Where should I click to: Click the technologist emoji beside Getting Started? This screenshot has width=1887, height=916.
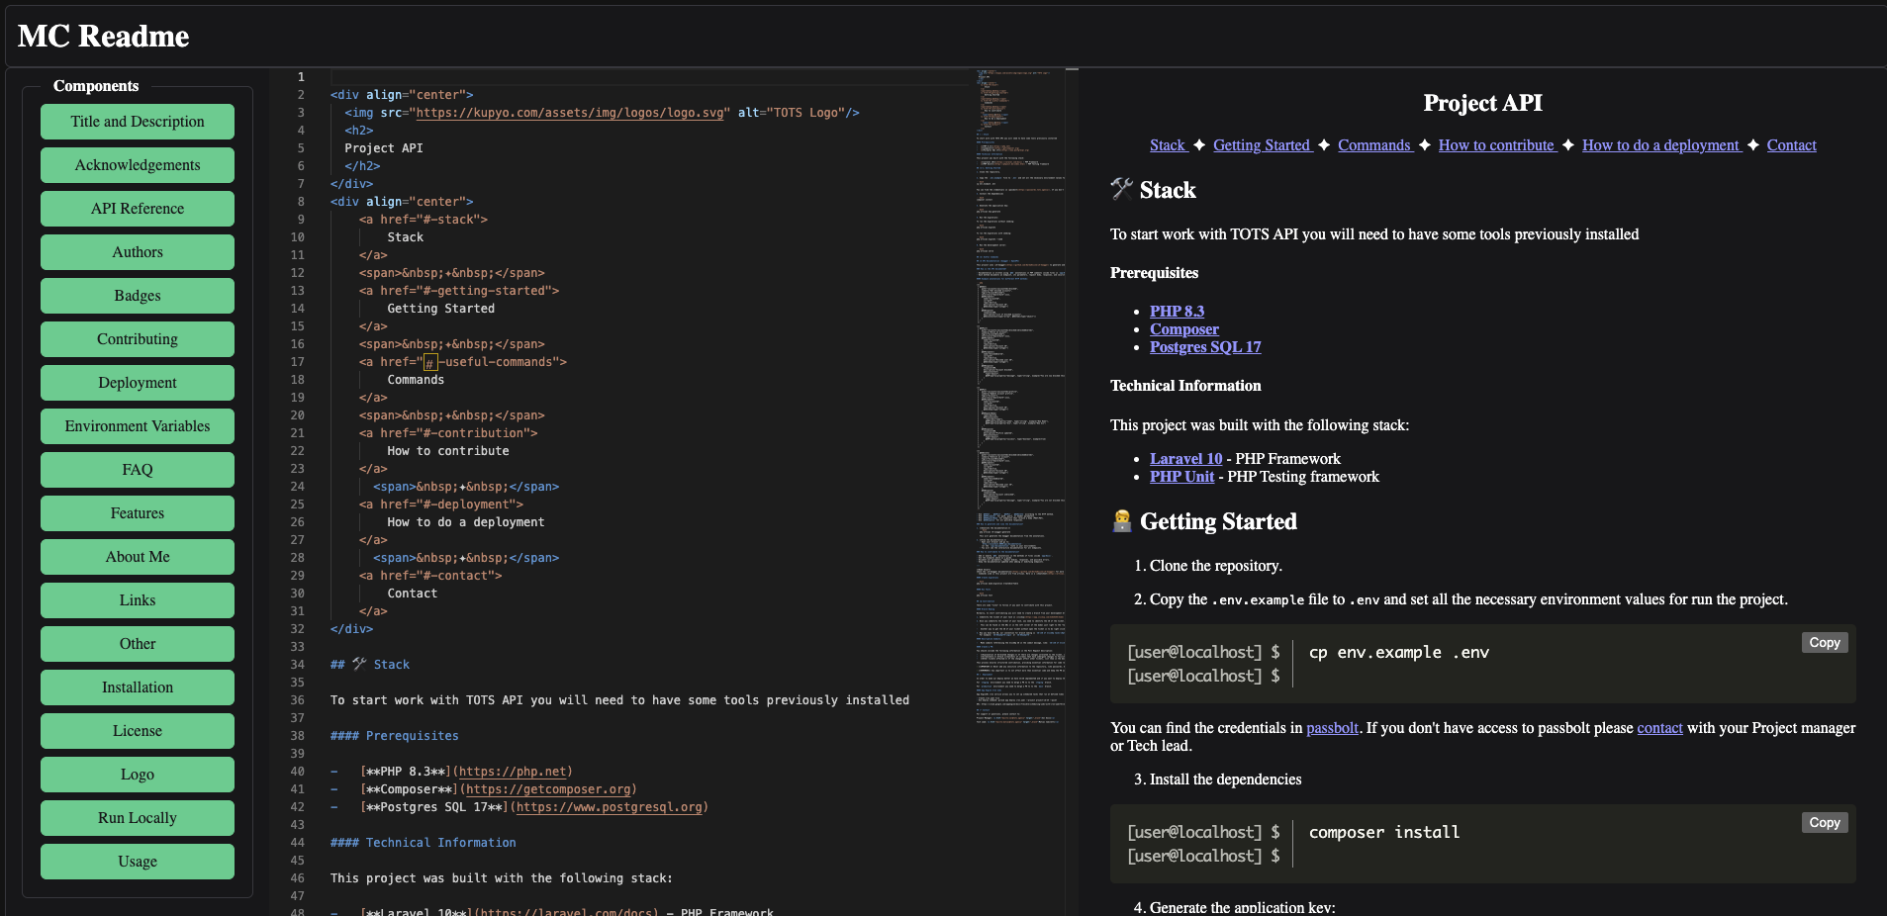(x=1121, y=521)
